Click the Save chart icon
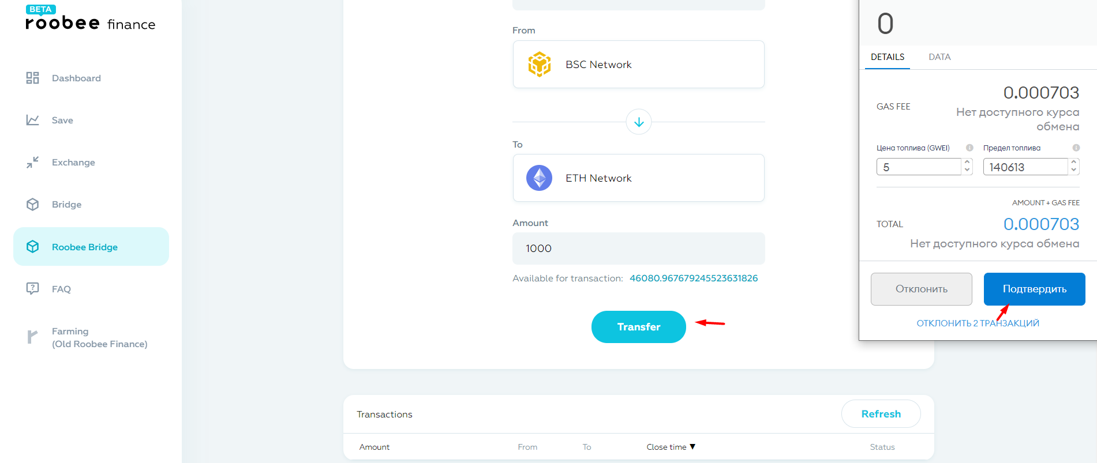This screenshot has width=1097, height=463. [32, 120]
